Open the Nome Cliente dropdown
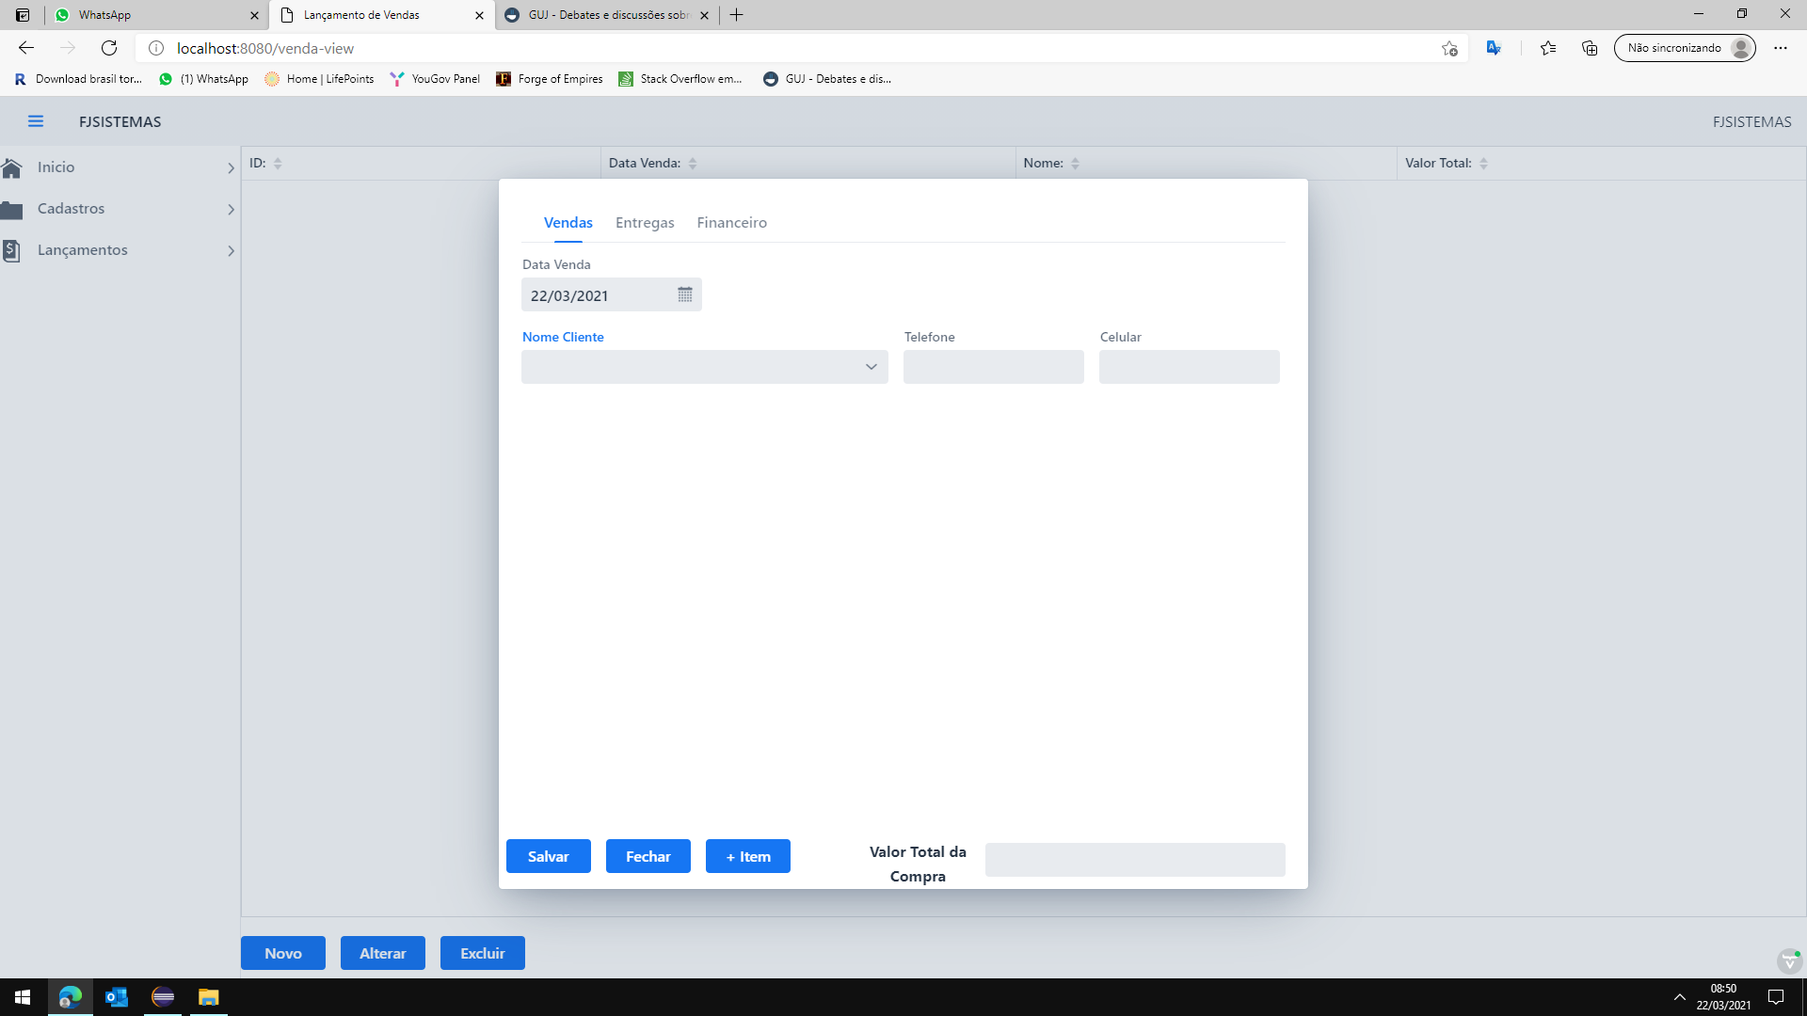The width and height of the screenshot is (1807, 1016). tap(871, 367)
